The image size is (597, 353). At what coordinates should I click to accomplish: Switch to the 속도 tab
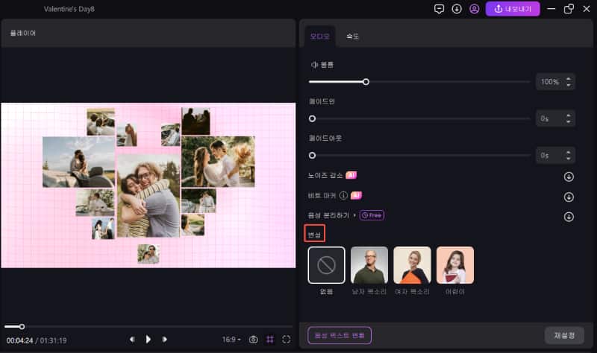click(x=352, y=36)
